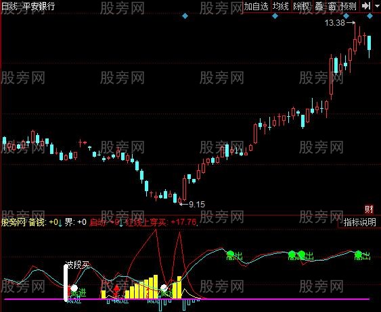Select the first green 高出 sell signal dot
Image resolution: width=381 pixels, height=312 pixels.
click(x=230, y=255)
